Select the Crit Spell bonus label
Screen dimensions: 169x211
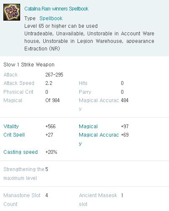click(14, 135)
